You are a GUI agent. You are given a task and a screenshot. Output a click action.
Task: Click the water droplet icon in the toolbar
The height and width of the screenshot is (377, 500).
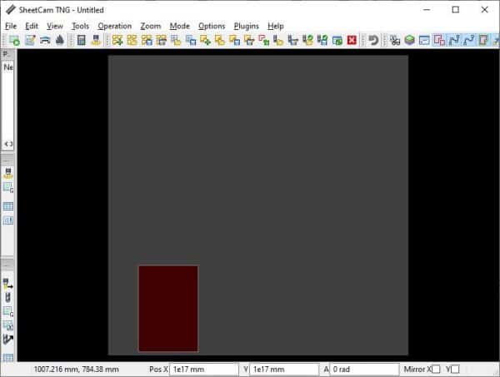point(59,40)
